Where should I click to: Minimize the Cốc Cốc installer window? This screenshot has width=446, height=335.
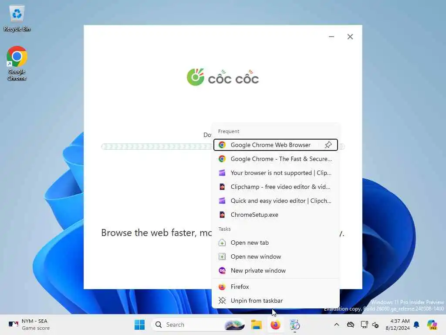tap(331, 37)
